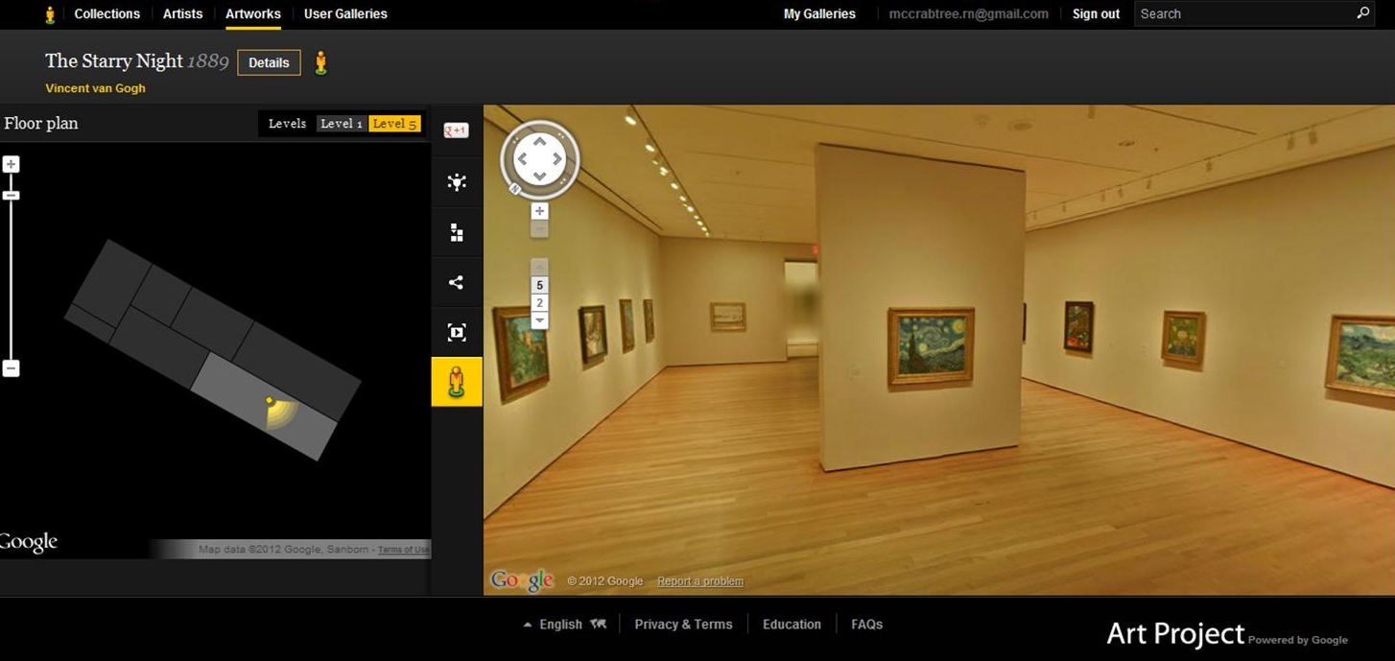Open the Vincent van Gogh artist link

(x=95, y=88)
